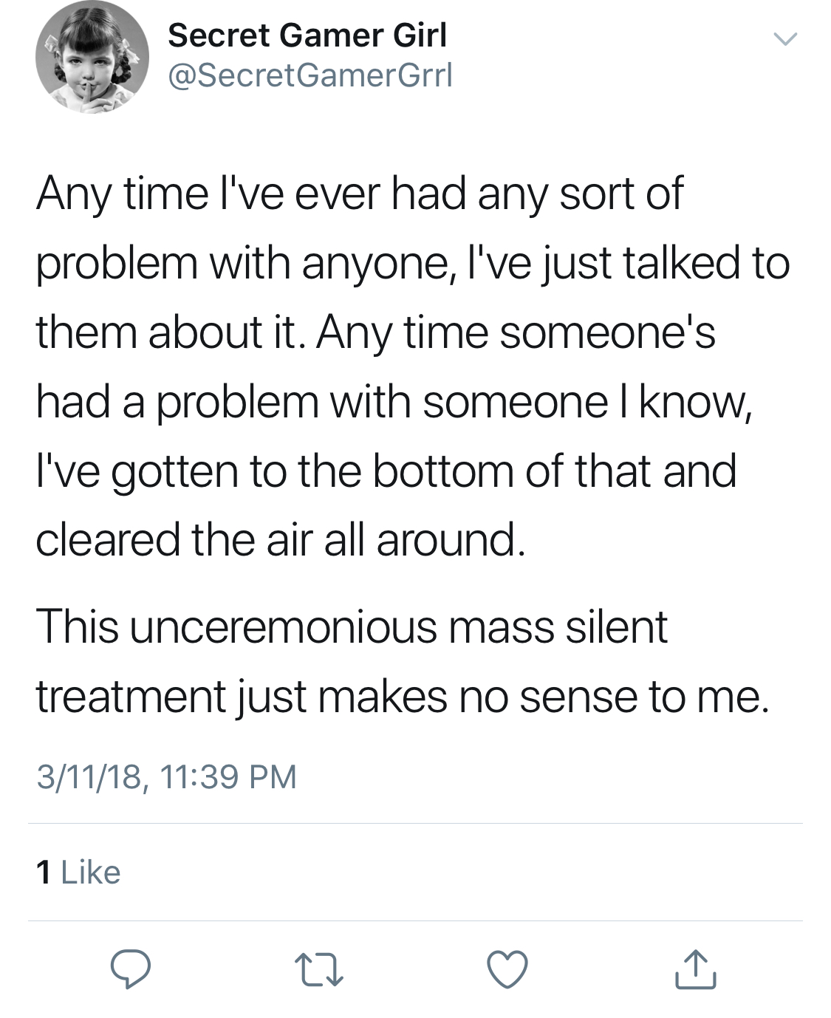The height and width of the screenshot is (1018, 831).
Task: Expand the tweet options chevron
Action: (784, 38)
